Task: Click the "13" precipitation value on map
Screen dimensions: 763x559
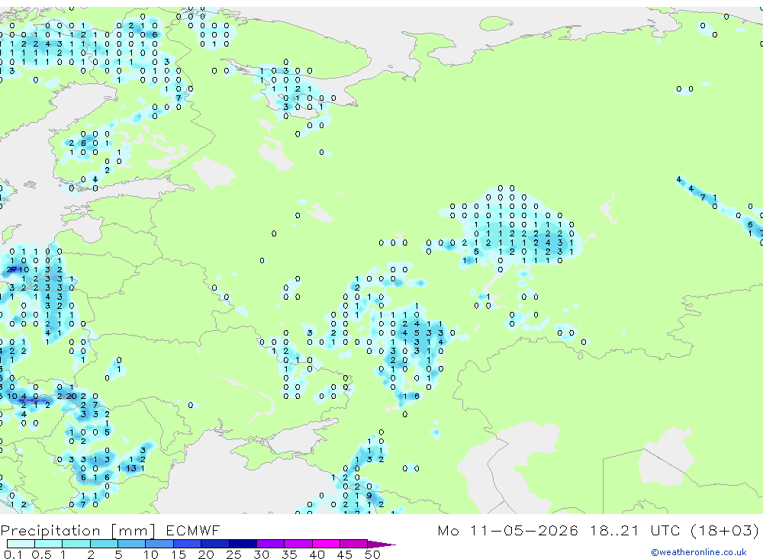Action: tap(131, 468)
